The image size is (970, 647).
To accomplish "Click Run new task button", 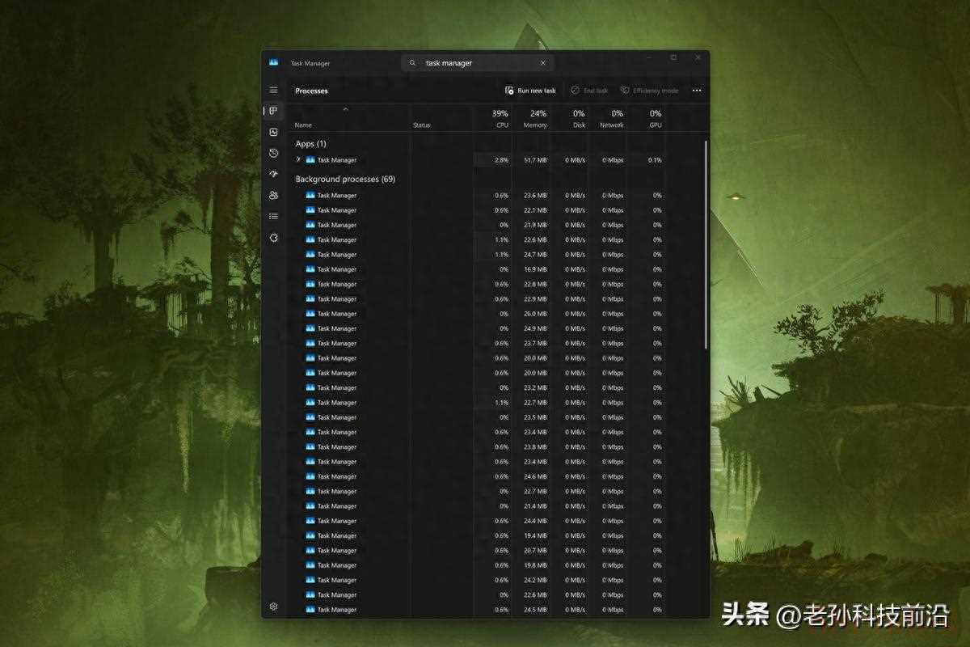I will pyautogui.click(x=530, y=91).
